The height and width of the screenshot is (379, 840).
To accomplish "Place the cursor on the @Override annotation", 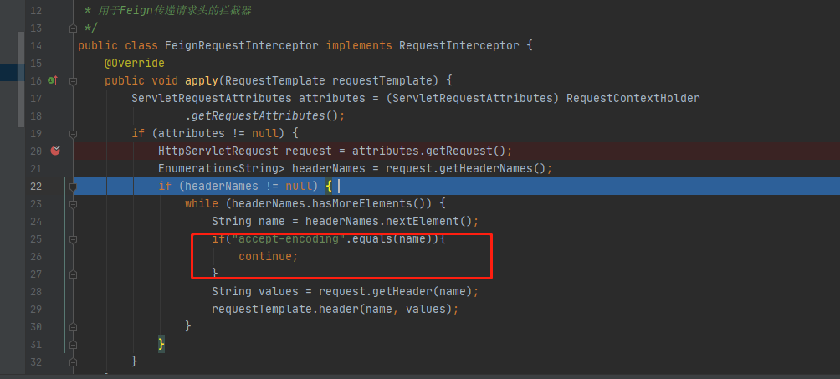I will (135, 64).
